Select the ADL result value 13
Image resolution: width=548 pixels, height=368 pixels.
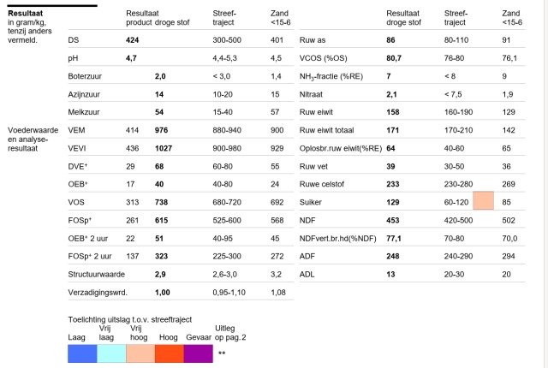click(x=390, y=275)
